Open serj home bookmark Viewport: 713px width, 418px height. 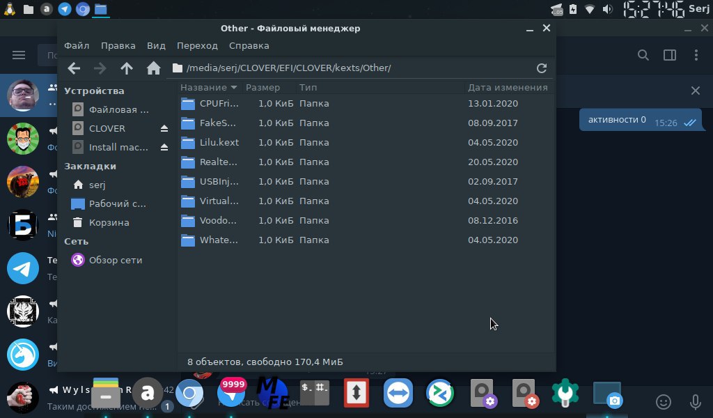coord(89,185)
